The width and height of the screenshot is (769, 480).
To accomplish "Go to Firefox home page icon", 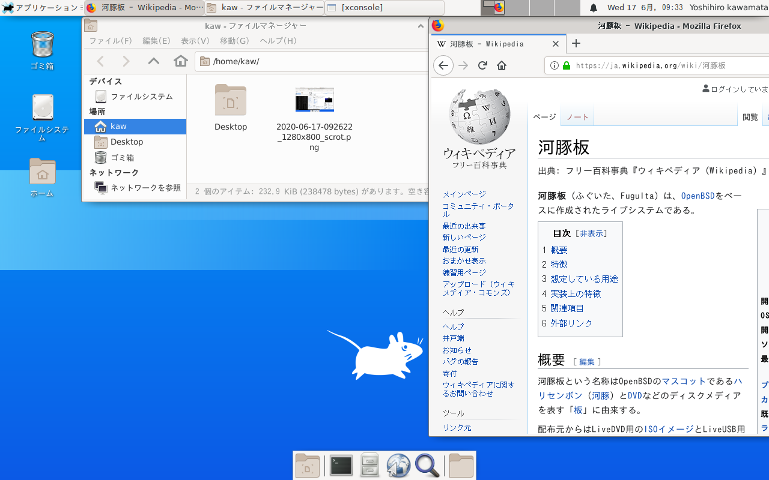I will click(x=502, y=65).
